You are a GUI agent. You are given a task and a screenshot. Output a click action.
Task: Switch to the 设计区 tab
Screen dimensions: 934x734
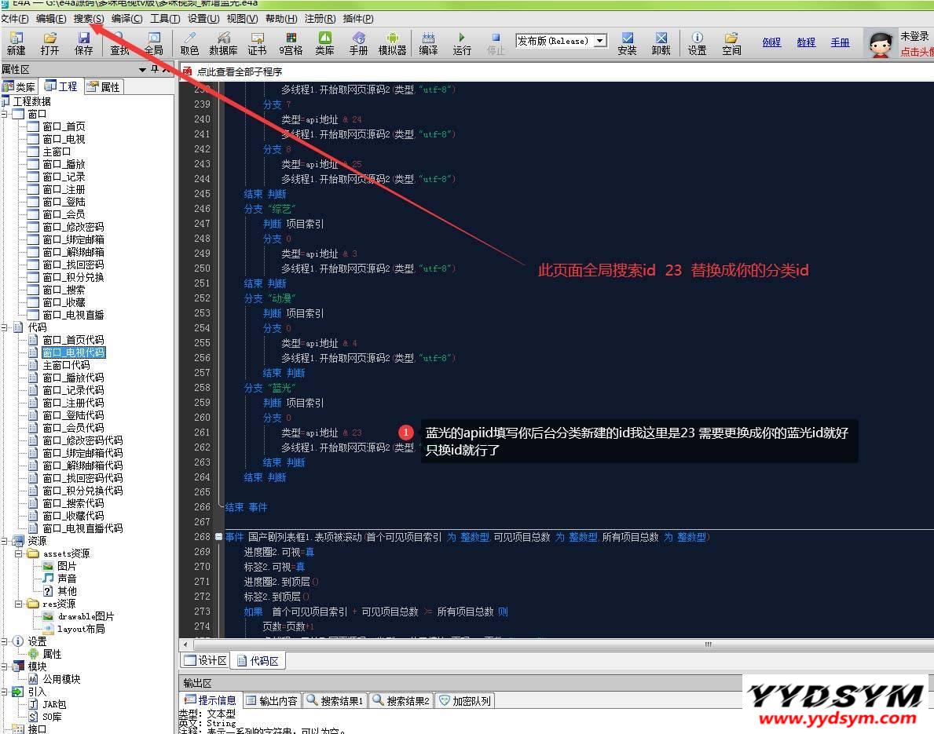pos(206,660)
